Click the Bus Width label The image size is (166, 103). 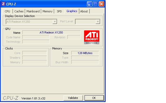[x=62, y=62]
